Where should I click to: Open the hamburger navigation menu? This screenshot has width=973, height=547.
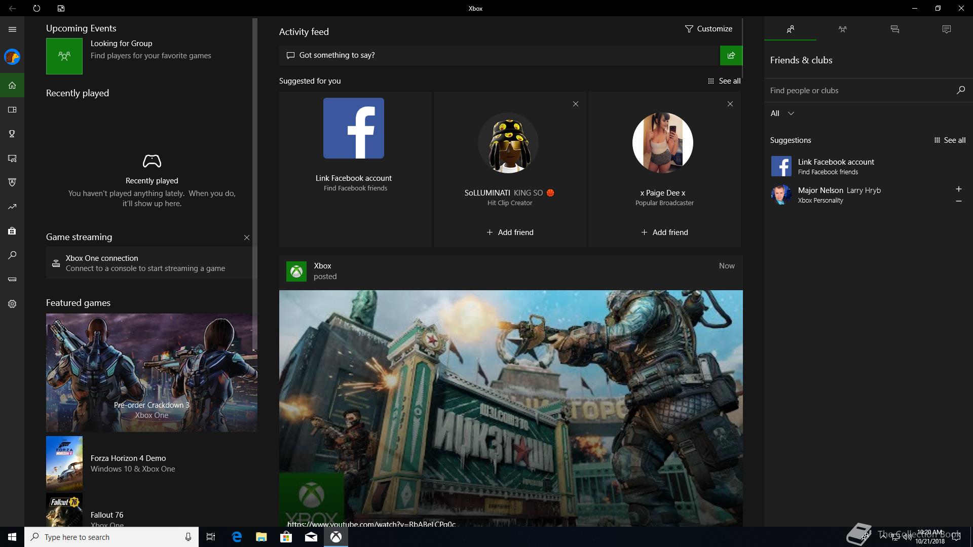[12, 29]
